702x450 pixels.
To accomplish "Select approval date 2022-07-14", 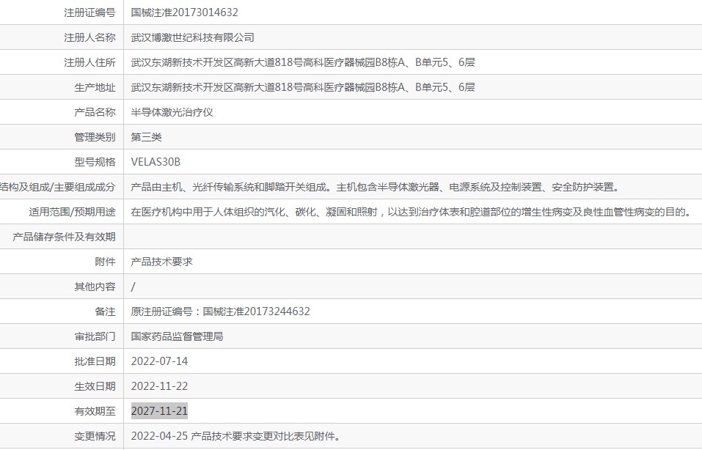I will (159, 361).
